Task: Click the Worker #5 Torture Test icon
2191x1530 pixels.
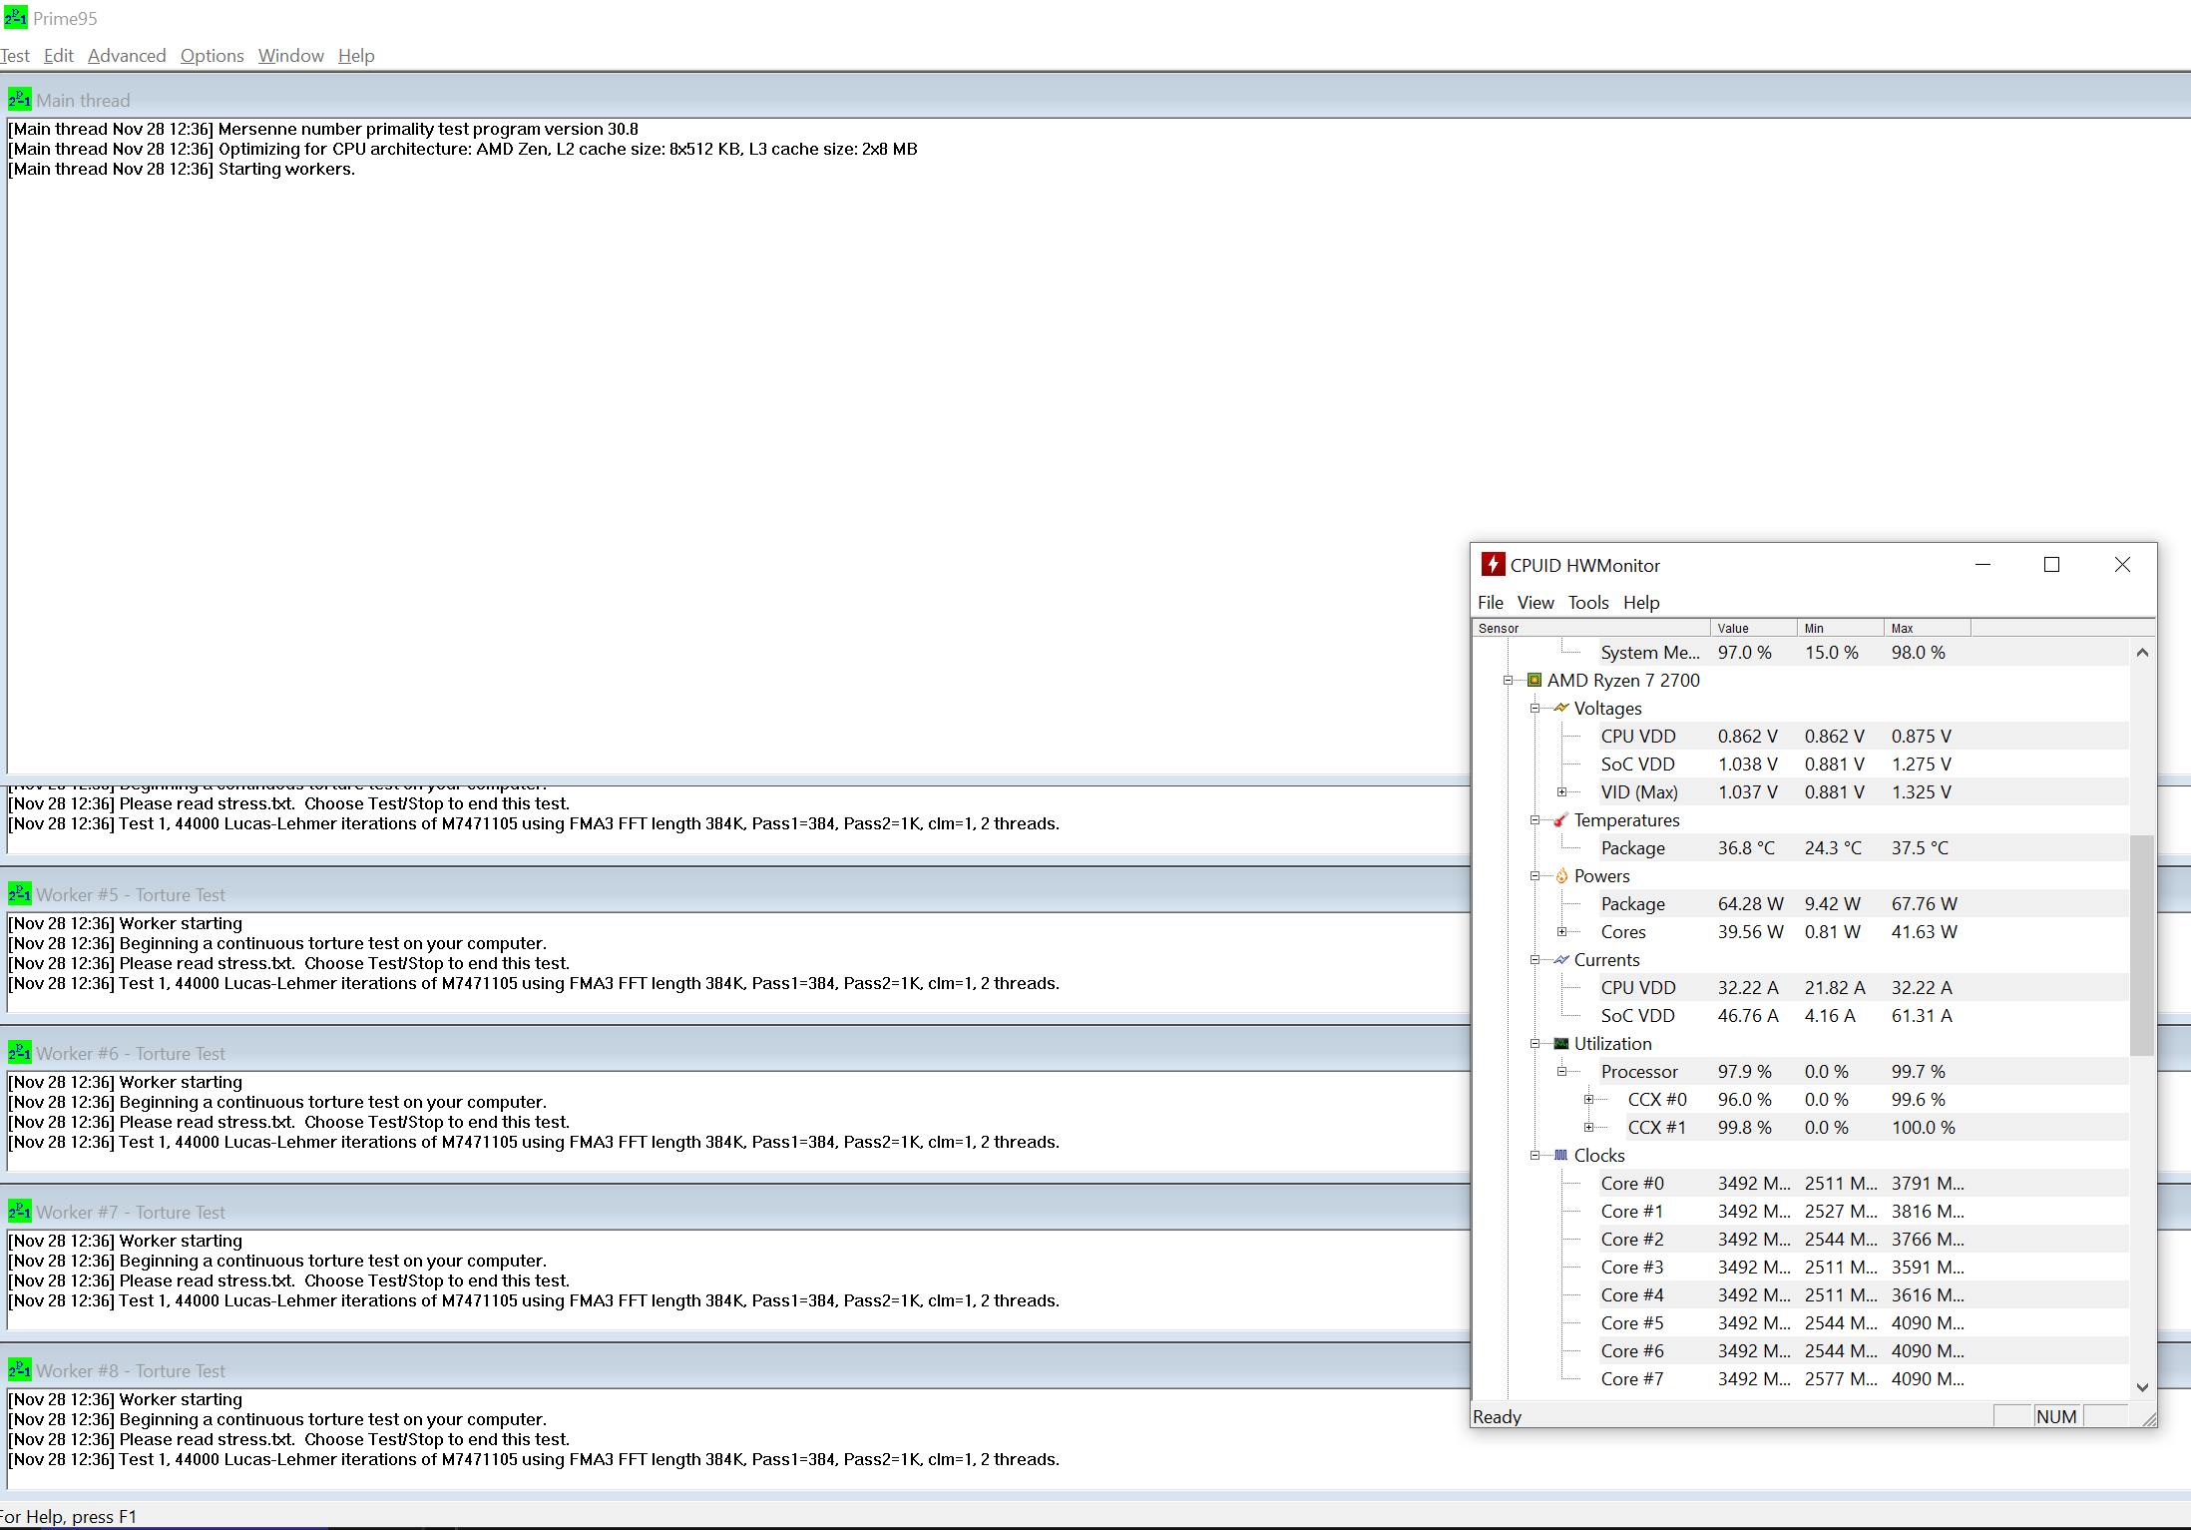Action: [x=19, y=894]
